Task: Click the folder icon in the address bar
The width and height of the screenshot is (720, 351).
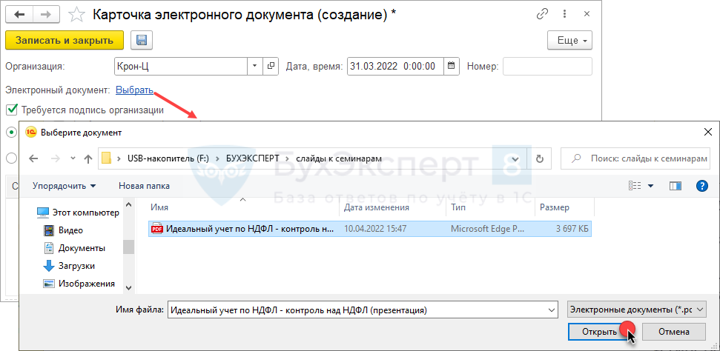Action: (x=107, y=158)
